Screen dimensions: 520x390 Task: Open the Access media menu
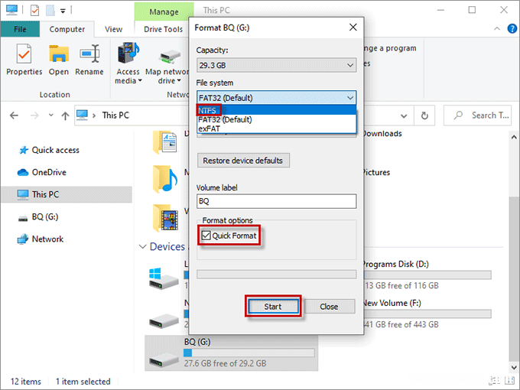coord(128,63)
